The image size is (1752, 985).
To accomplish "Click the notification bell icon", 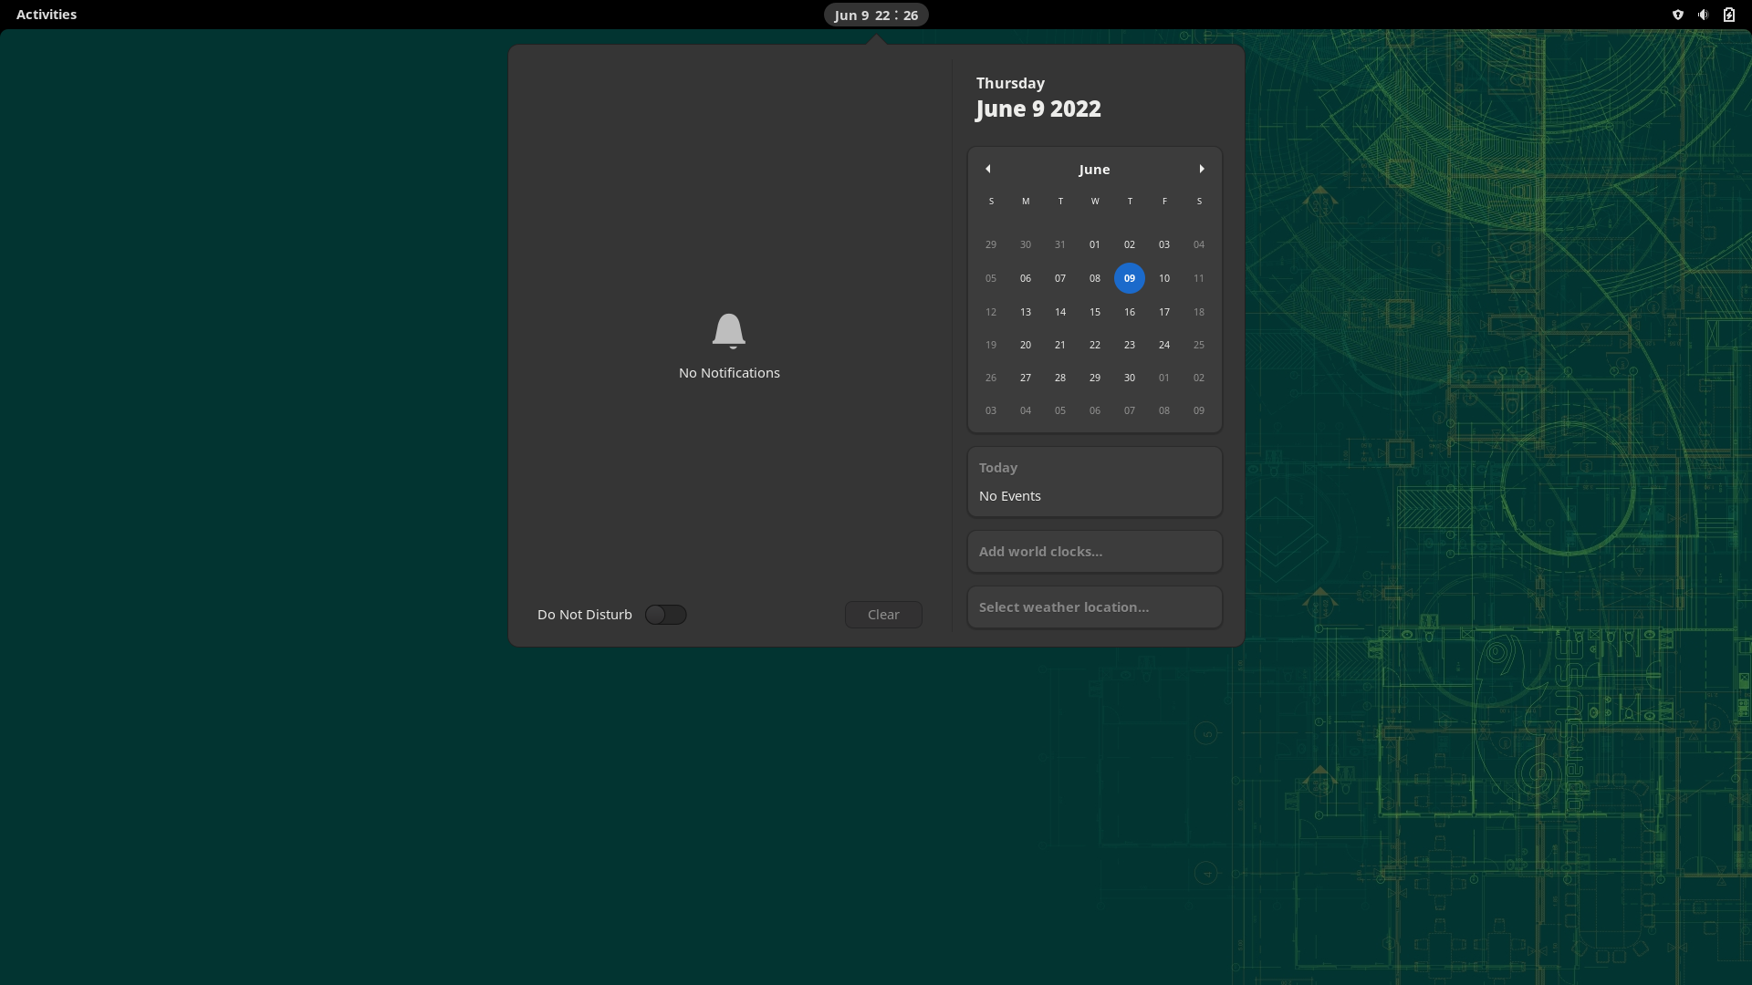I will click(x=728, y=330).
